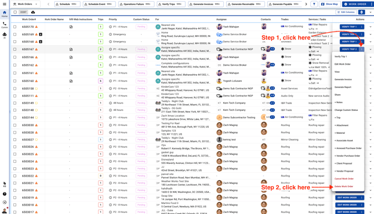This screenshot has width=374, height=214.
Task: Check the box for work order 6503027
Action: [x=15, y=140]
